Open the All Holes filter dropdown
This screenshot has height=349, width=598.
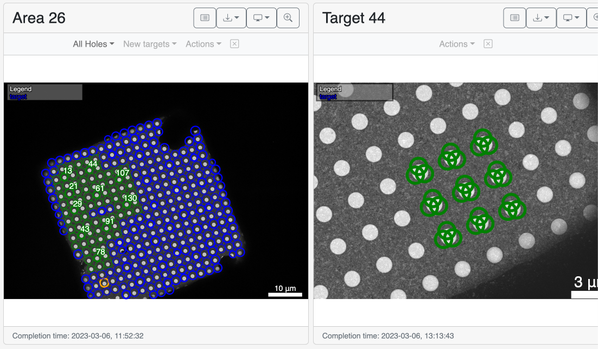coord(92,44)
